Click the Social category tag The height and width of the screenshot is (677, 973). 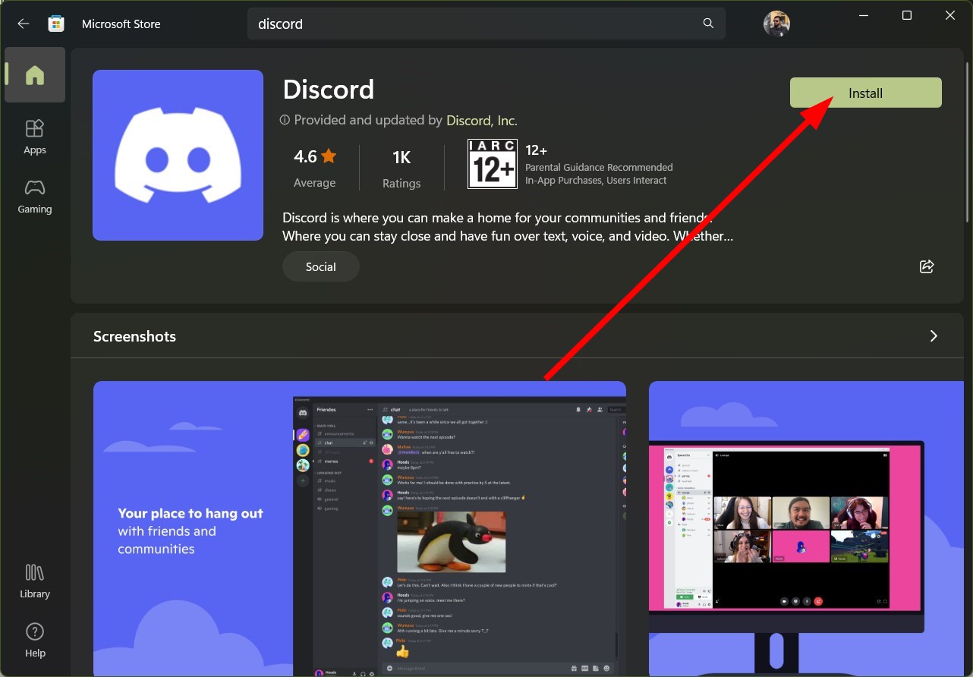click(321, 266)
